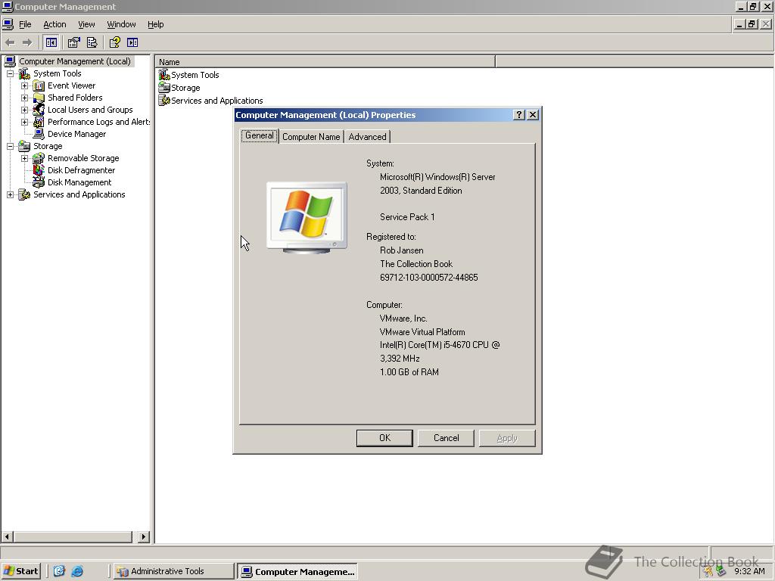775x581 pixels.
Task: Click left arrow of tree pane horizontal scrollbar
Action: coord(7,536)
